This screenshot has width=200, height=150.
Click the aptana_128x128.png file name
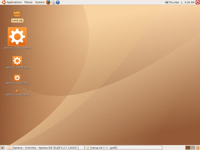pos(17,48)
